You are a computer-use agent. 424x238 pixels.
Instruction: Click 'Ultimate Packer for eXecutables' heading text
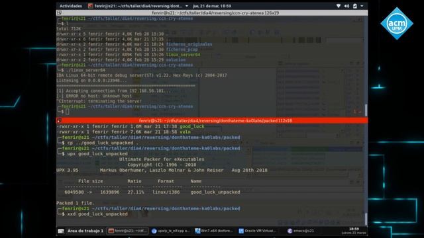point(162,159)
